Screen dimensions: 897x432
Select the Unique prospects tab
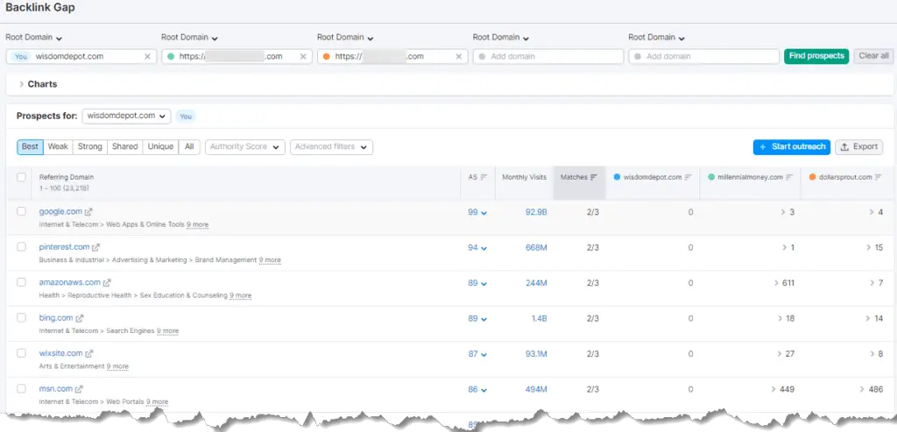pos(160,147)
